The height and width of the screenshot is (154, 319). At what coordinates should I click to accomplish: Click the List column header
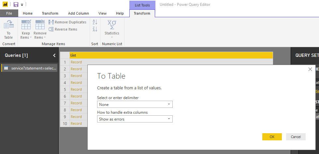(x=171, y=55)
